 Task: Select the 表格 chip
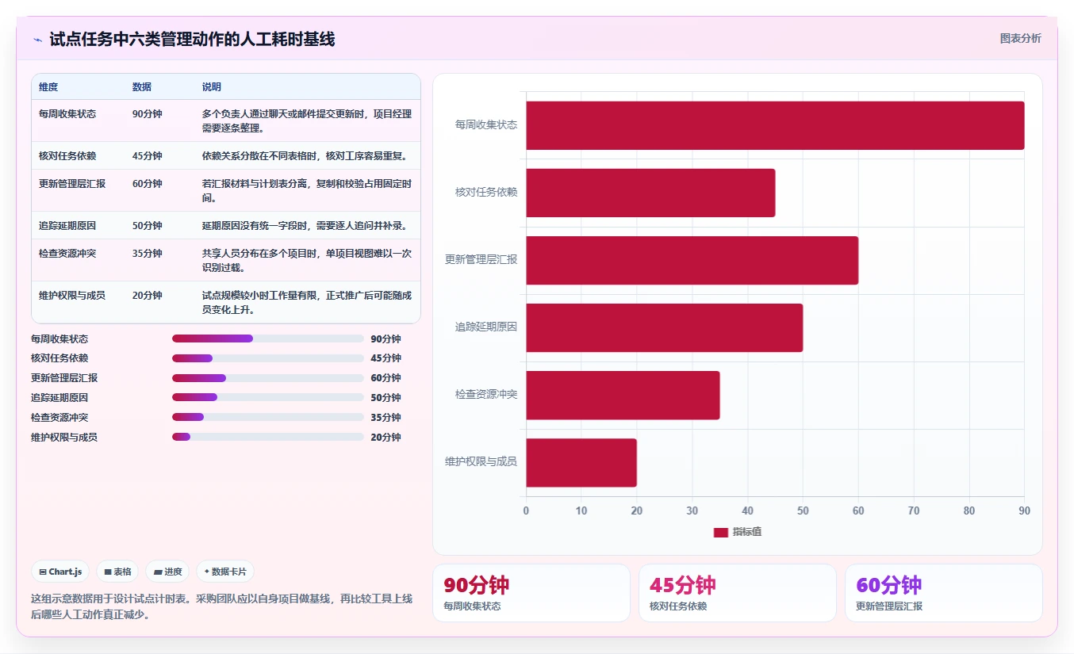[117, 572]
